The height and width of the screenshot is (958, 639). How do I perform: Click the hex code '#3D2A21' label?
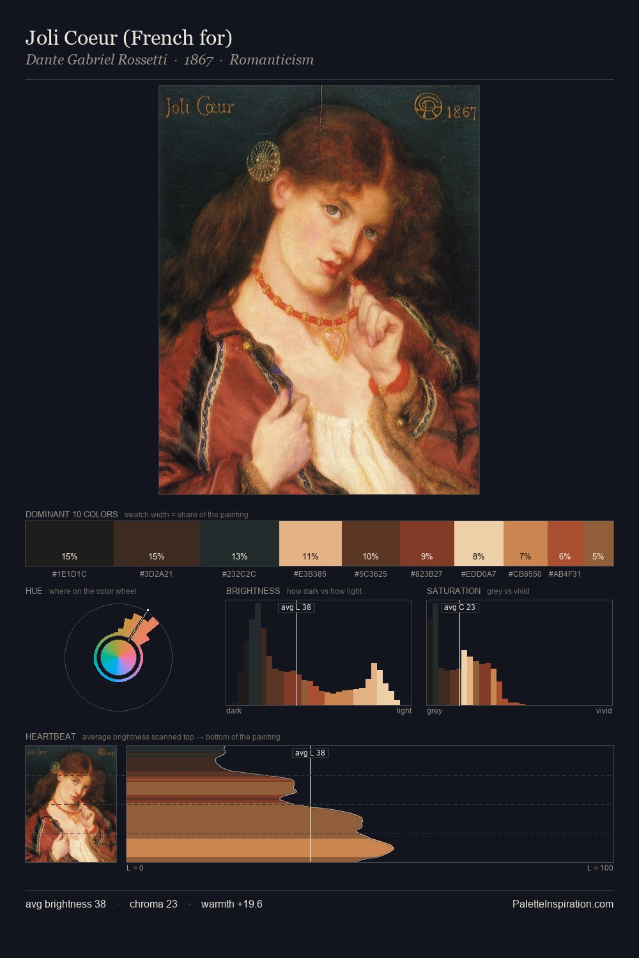click(x=157, y=574)
